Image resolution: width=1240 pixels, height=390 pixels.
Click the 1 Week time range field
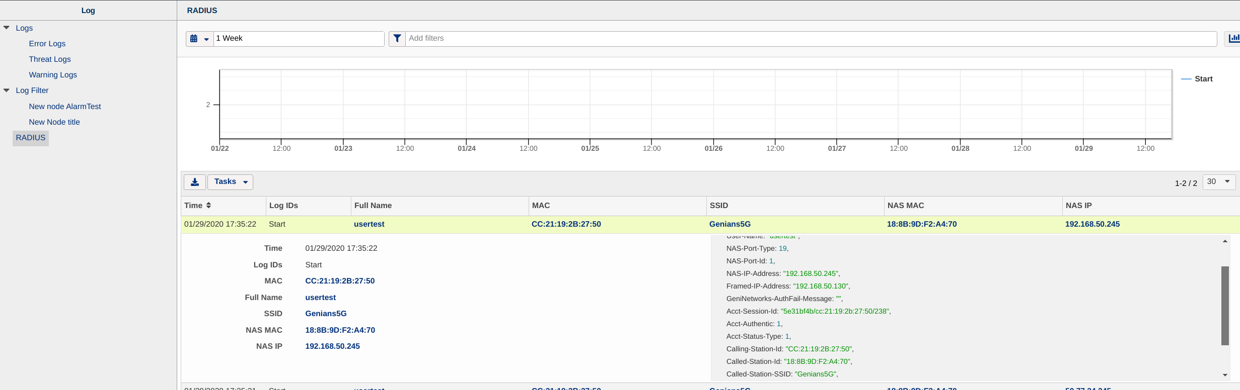[299, 39]
